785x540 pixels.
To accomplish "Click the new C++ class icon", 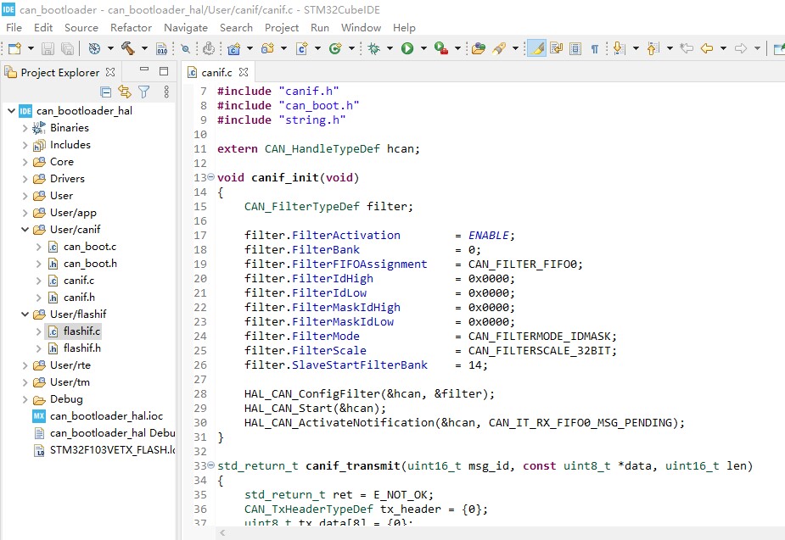I will (335, 48).
